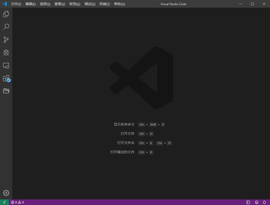
Task: Open the 调试(D) menu
Action: [90, 4]
